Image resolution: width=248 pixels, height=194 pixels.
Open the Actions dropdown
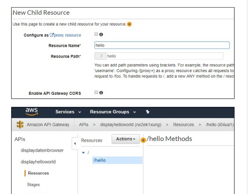126,139
